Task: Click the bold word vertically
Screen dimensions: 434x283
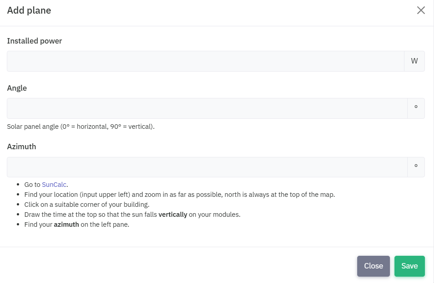Action: [x=173, y=215]
